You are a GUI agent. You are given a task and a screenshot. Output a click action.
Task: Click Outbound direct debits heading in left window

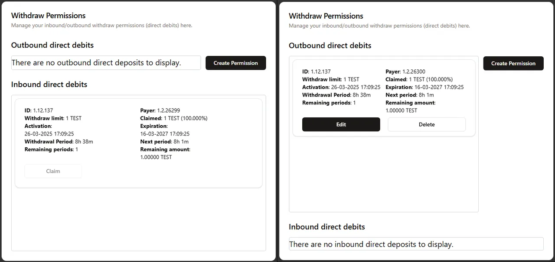coord(52,45)
